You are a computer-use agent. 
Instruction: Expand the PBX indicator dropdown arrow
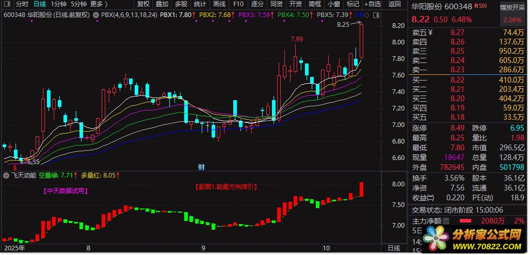(x=95, y=15)
